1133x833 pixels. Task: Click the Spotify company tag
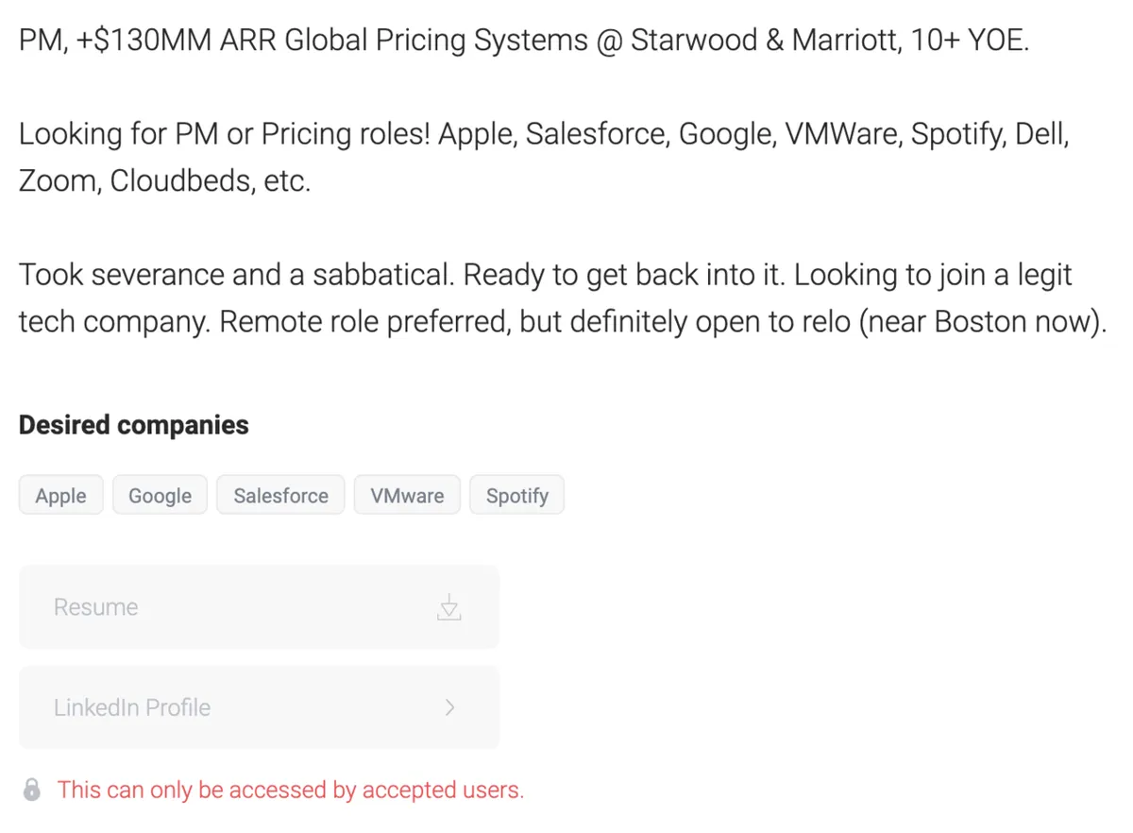[x=516, y=496]
